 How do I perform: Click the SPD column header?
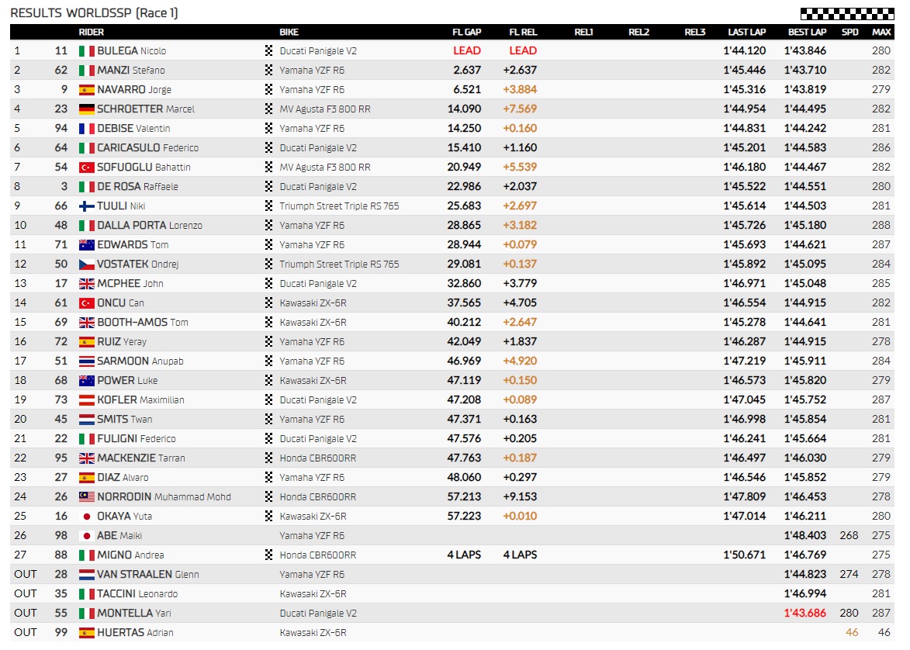(x=849, y=32)
